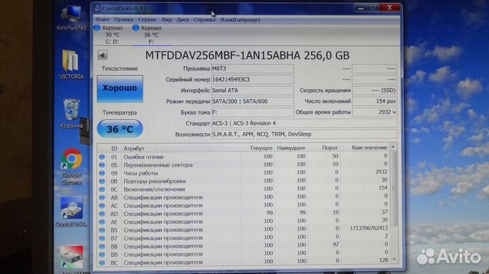
Task: Close the CrystalDiskInfo window
Action: [x=390, y=7]
